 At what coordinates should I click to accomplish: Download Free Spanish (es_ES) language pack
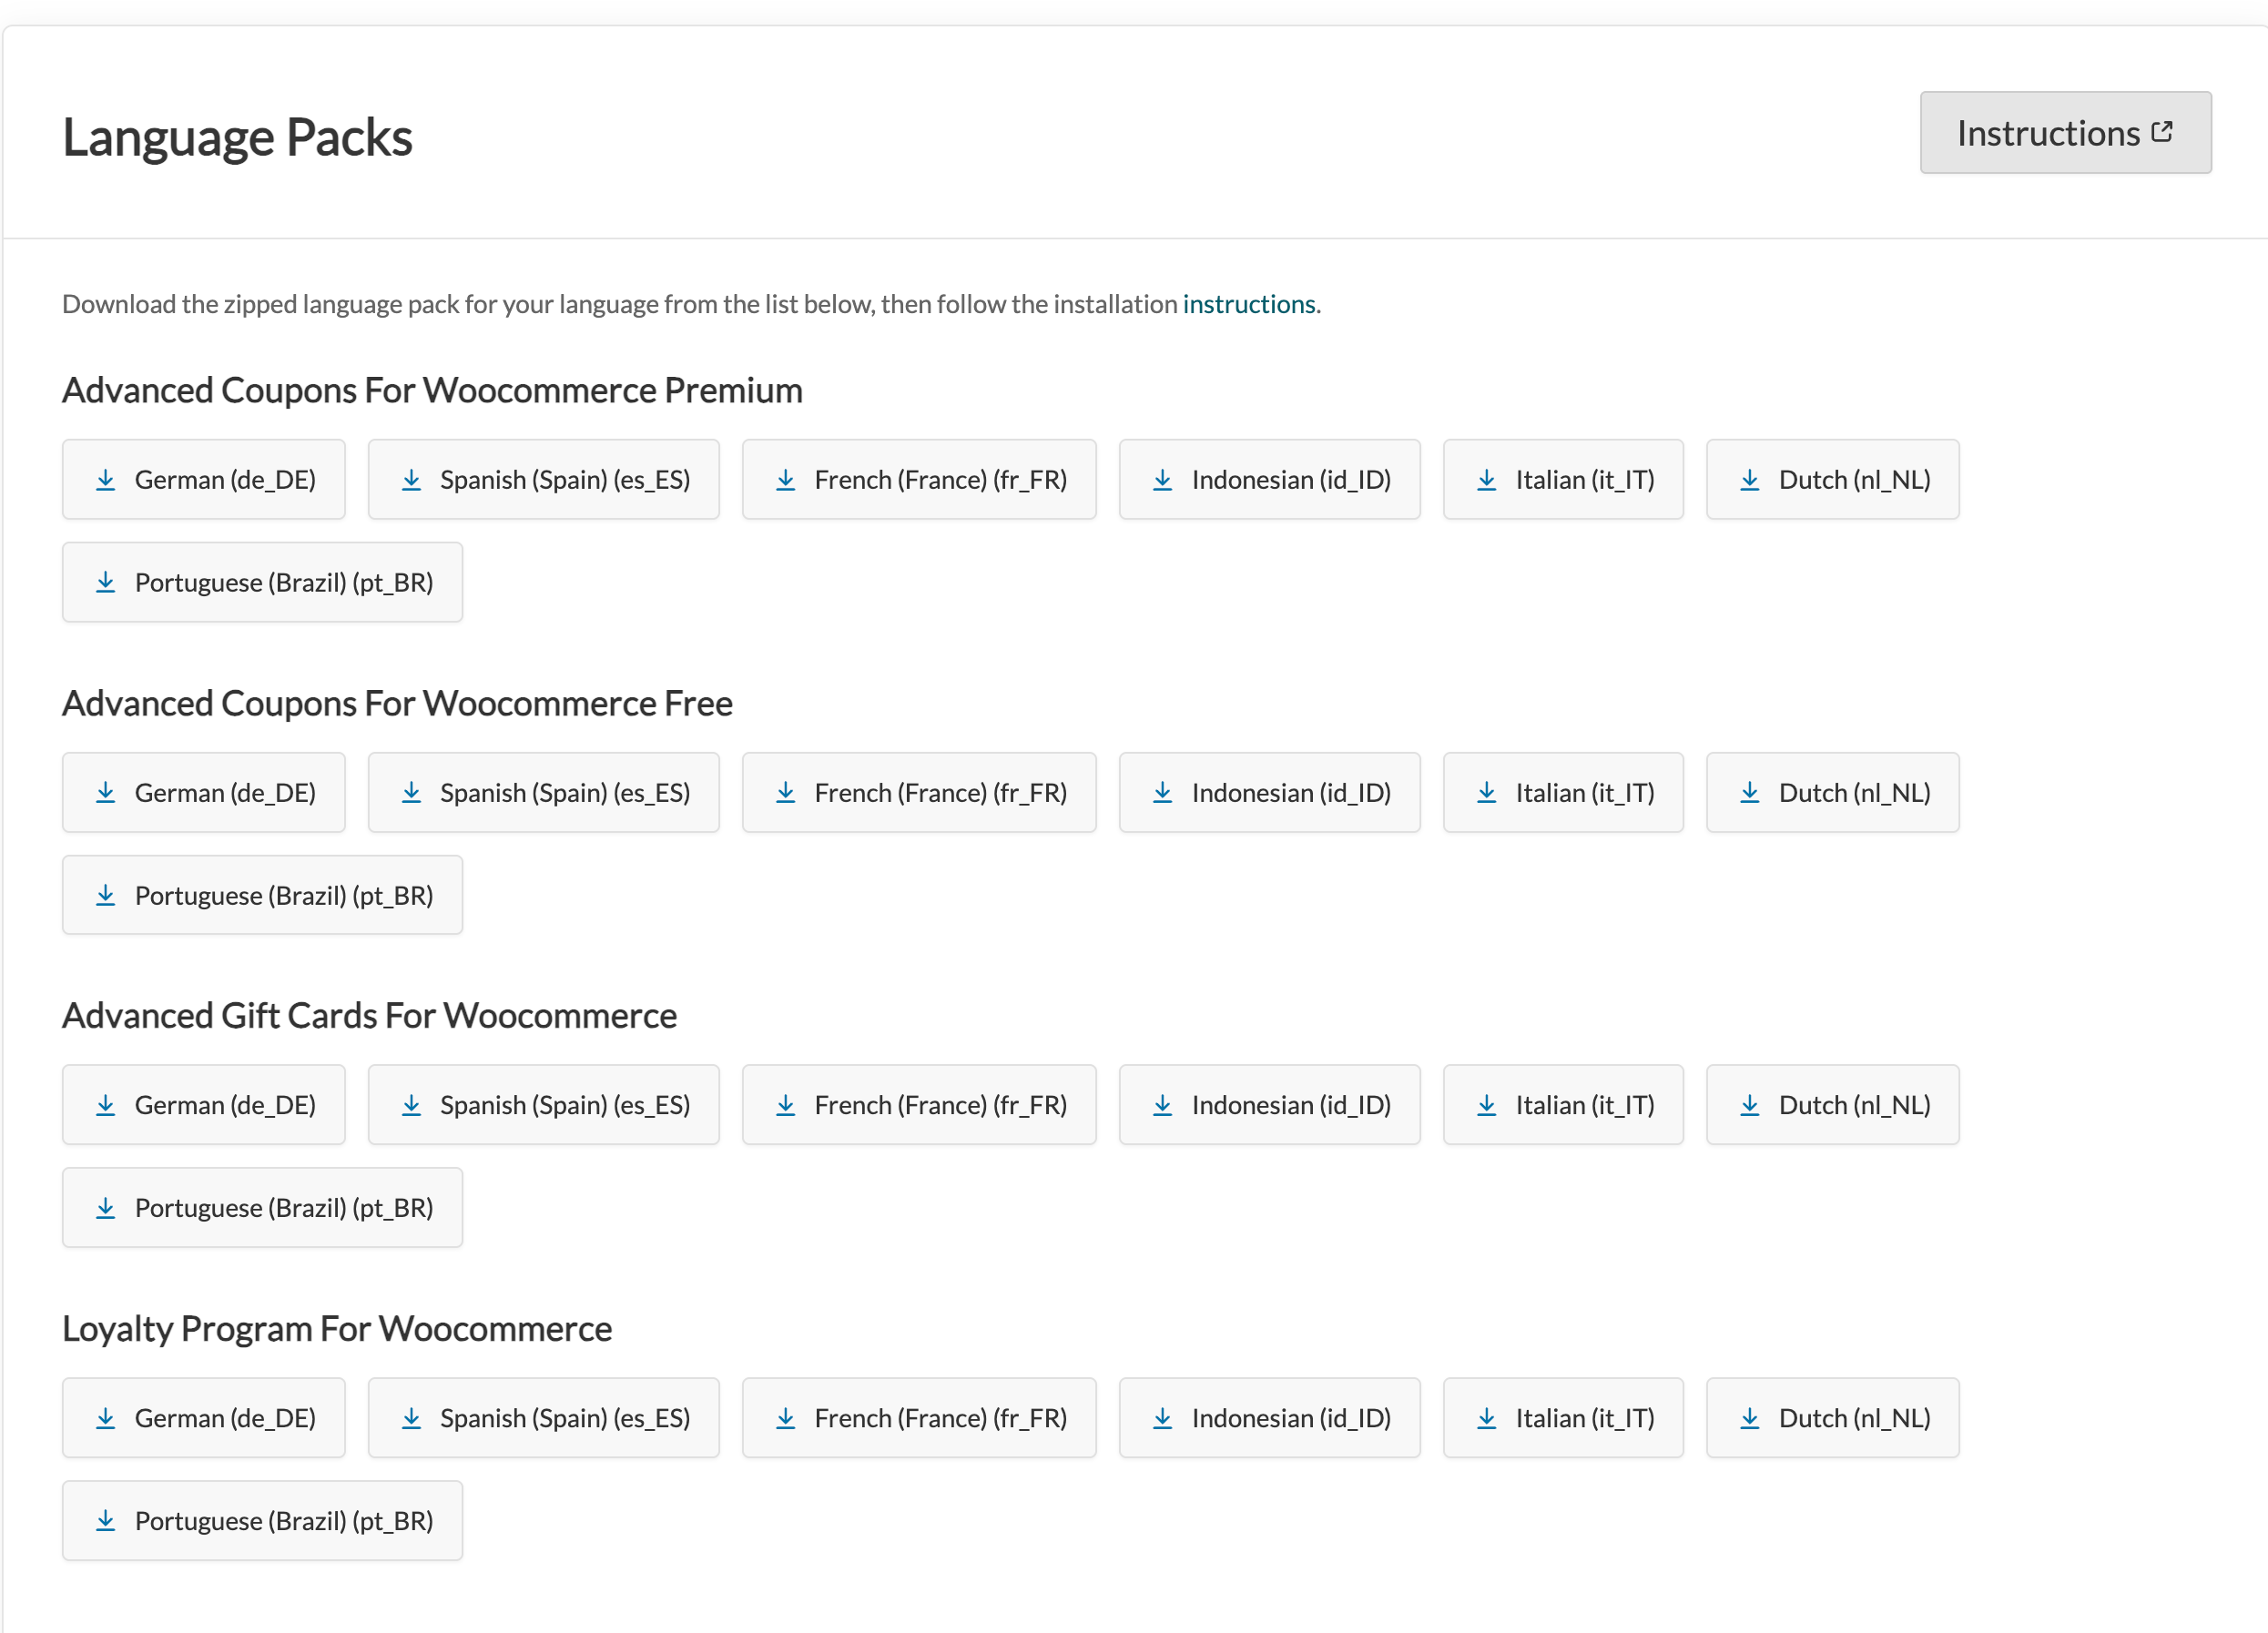coord(543,793)
